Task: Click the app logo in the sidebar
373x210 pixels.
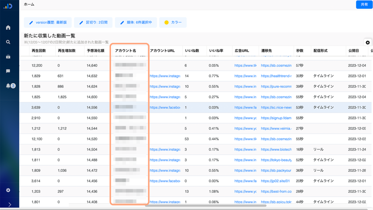Action: click(x=8, y=6)
